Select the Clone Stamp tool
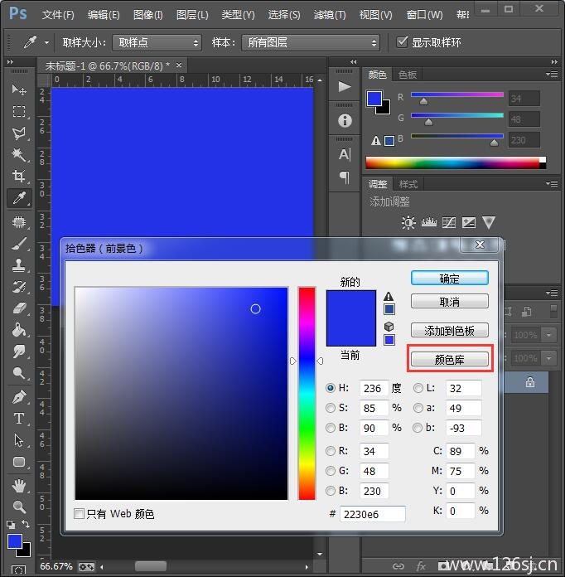Screen dimensions: 565x577 point(19,265)
